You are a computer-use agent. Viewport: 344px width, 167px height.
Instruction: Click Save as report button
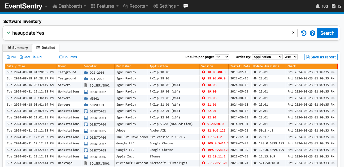(x=321, y=57)
